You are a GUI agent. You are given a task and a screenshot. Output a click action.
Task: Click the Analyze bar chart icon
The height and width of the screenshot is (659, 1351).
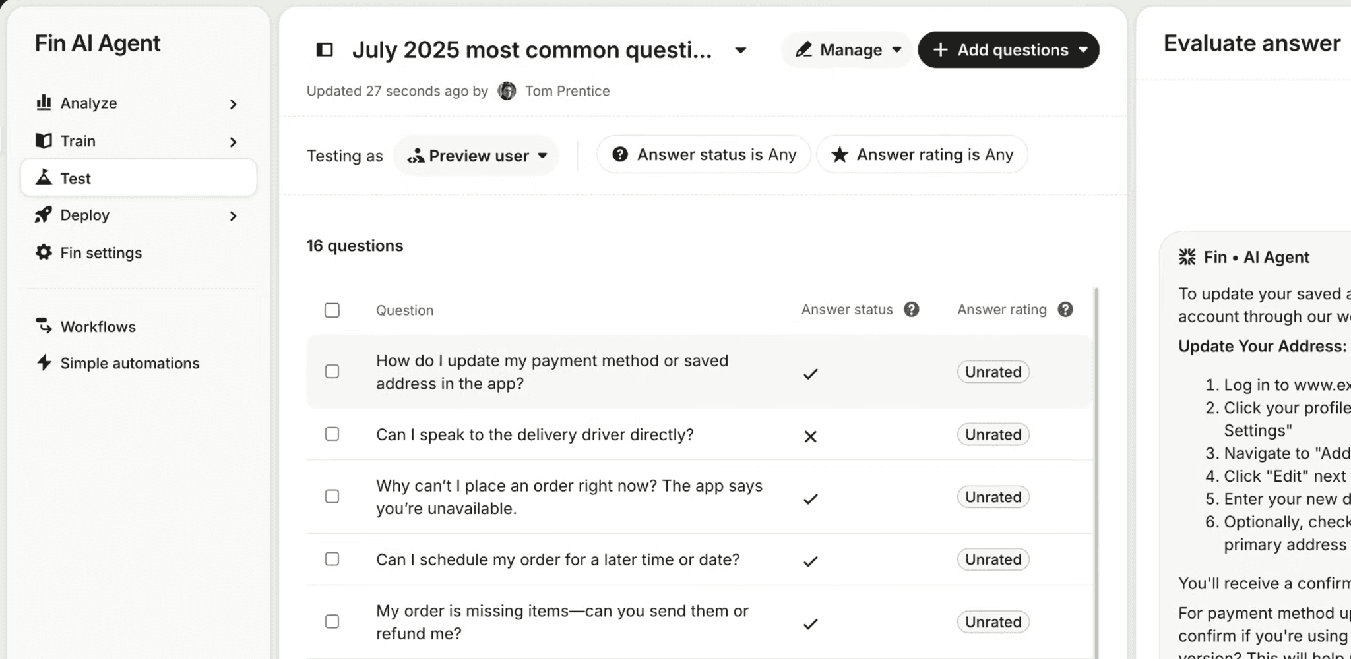click(44, 102)
